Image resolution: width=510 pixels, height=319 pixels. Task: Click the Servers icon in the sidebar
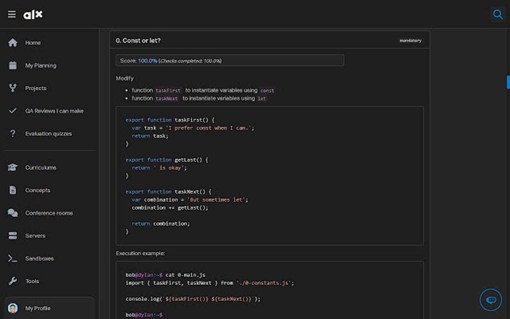coord(12,235)
